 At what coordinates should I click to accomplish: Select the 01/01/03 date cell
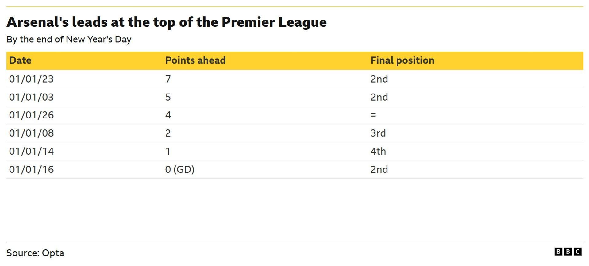click(31, 97)
